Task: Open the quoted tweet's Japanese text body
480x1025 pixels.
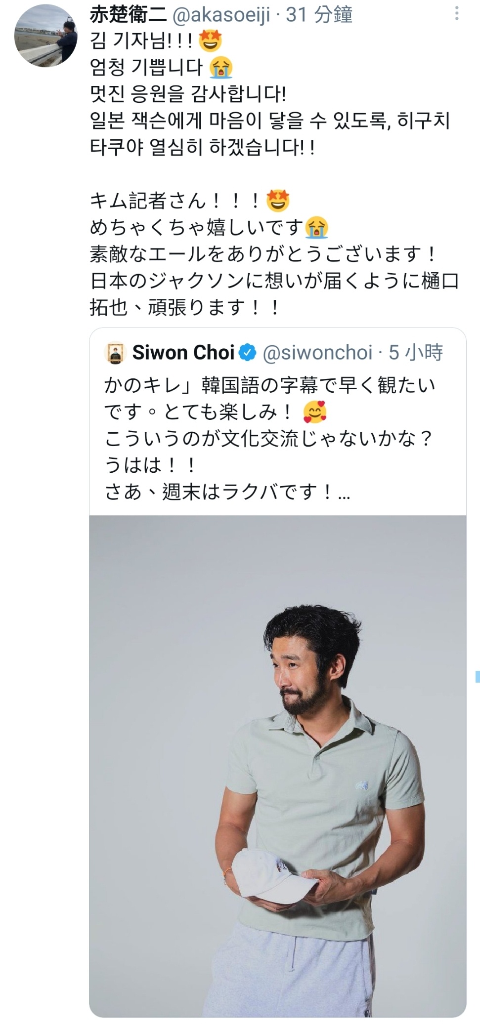Action: pyautogui.click(x=269, y=438)
